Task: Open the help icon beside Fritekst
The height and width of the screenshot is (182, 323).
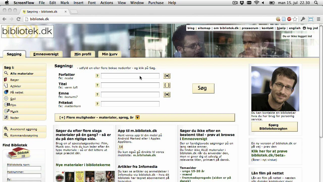Action: 97,104
